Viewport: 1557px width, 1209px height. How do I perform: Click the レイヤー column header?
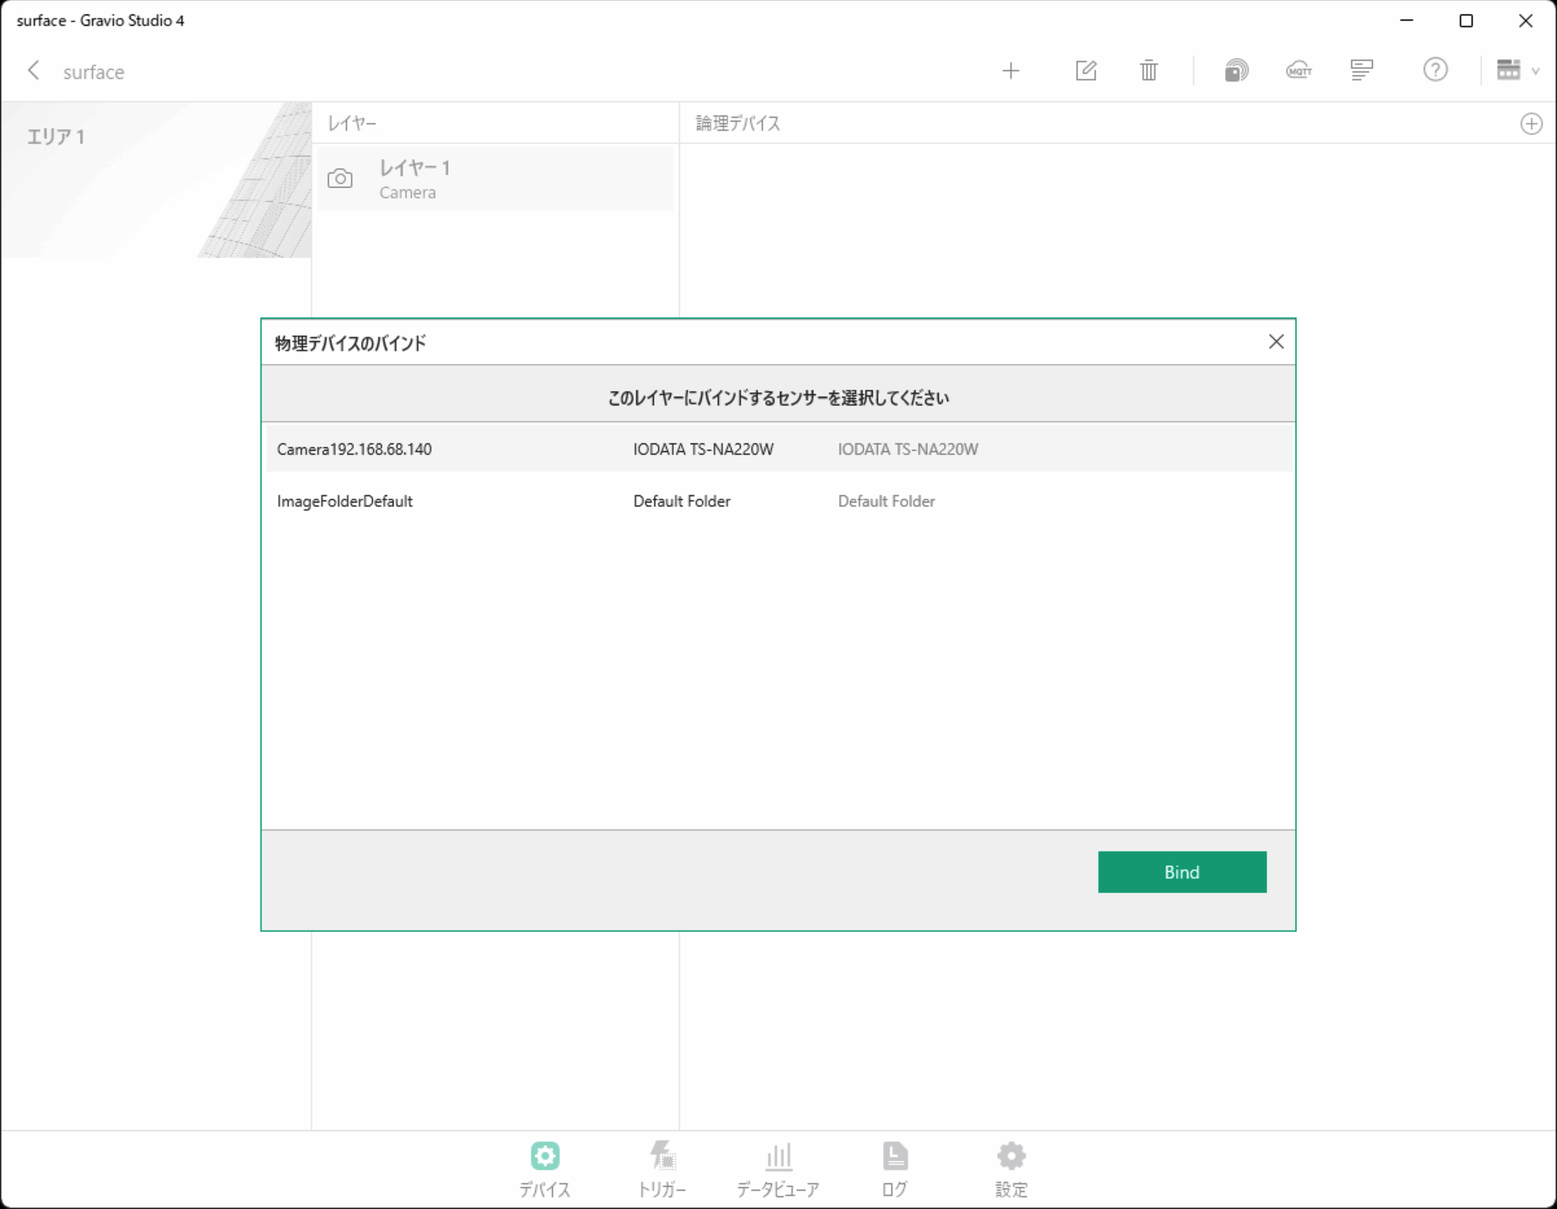tap(352, 123)
